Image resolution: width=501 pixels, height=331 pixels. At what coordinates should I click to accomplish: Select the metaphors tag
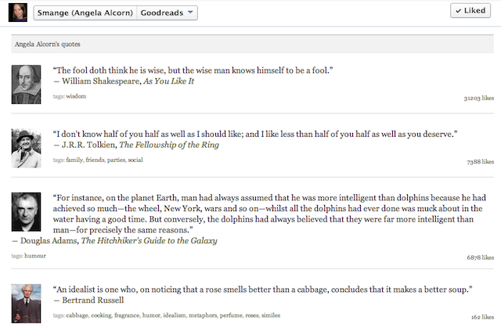(x=203, y=315)
